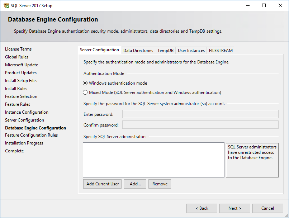Open the FILESTREAM tab
289x218 pixels.
(x=221, y=51)
